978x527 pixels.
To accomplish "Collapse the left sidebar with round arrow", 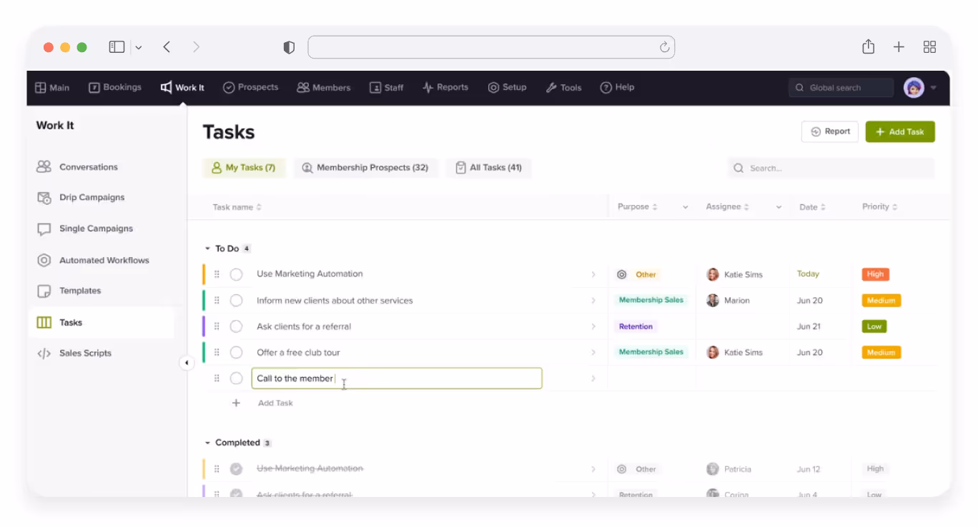I will pos(187,363).
